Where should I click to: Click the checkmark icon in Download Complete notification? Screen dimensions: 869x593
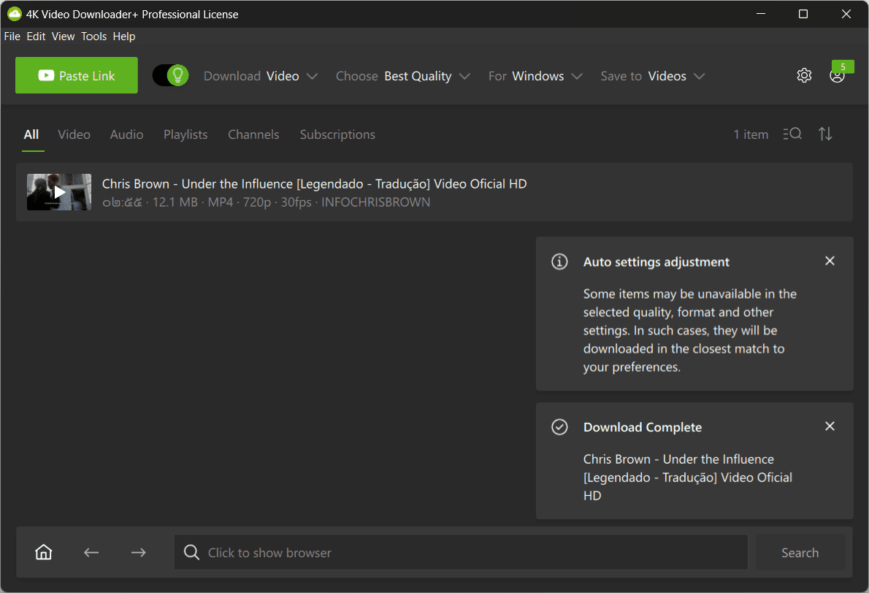pos(560,426)
